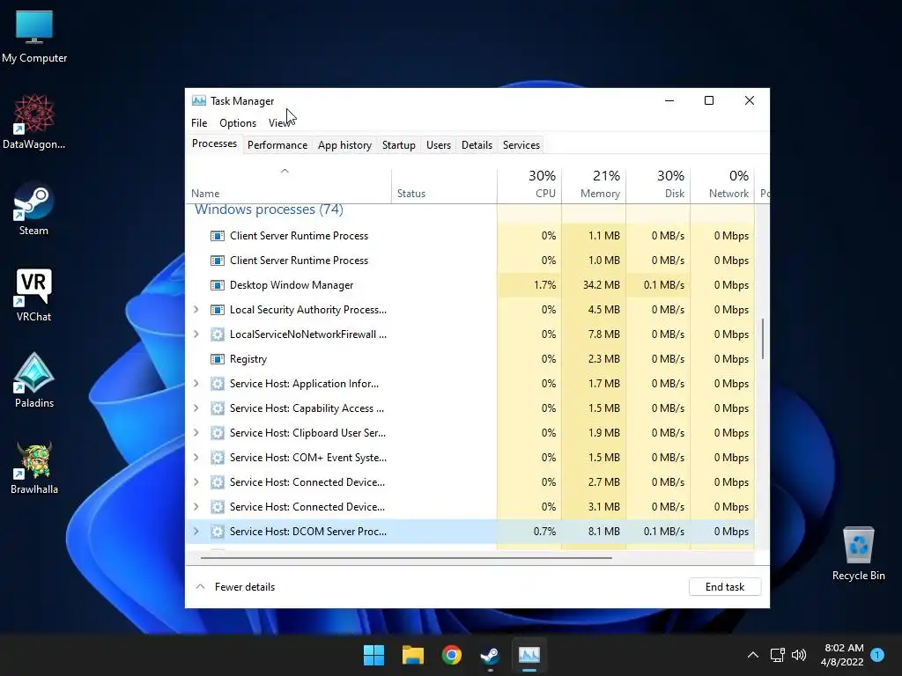
Task: Sort by the Network column header
Action: (722, 186)
